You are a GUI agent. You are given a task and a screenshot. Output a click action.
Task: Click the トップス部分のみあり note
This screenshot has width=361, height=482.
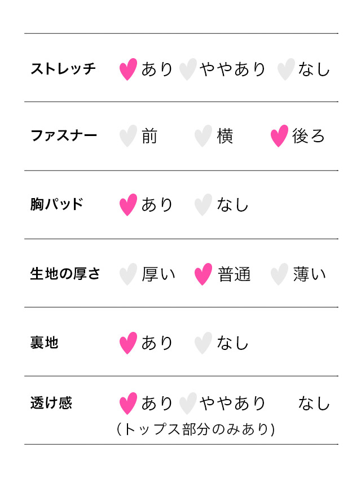[x=195, y=430]
